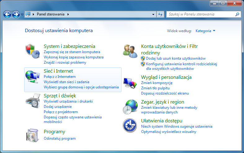
Task: Click the refresh button beside address bar
Action: point(160,14)
